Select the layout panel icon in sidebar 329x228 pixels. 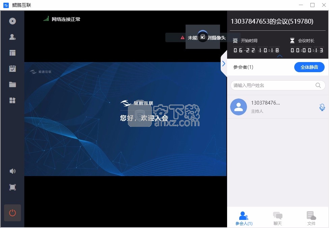12,53
